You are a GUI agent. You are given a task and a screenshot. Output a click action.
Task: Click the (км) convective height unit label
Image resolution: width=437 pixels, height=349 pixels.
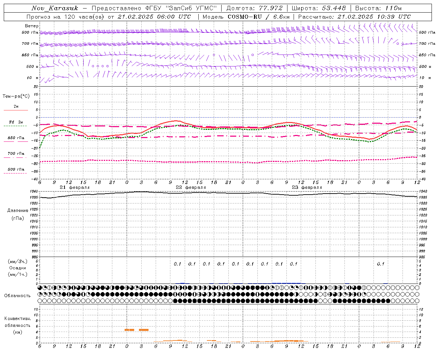point(18,332)
